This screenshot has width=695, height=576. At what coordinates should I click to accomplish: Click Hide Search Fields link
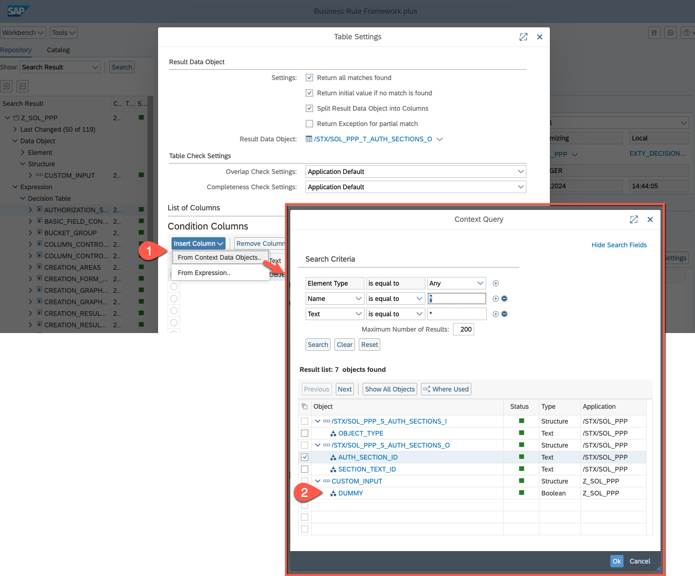click(619, 245)
